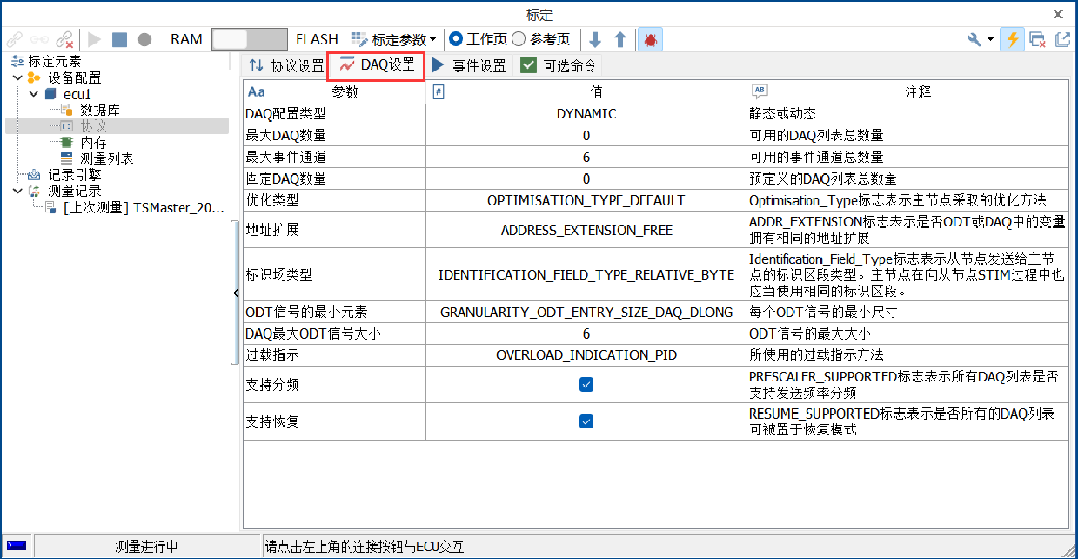Click the green play start button

click(95, 39)
